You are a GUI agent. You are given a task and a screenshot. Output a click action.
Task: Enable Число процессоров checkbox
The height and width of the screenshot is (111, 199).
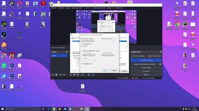pos(82,39)
